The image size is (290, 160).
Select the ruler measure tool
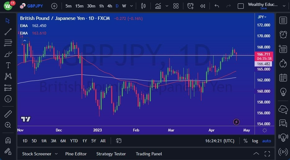tap(8, 114)
